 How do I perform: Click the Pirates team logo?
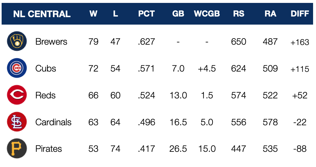[17, 149]
